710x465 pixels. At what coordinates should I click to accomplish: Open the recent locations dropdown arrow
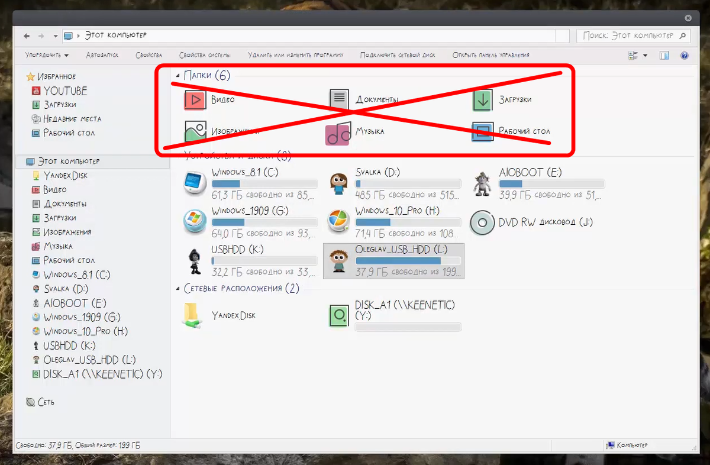pyautogui.click(x=55, y=36)
